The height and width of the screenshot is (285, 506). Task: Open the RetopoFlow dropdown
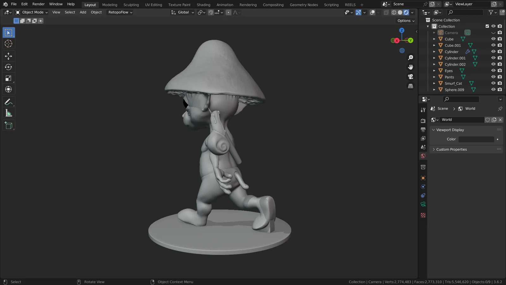[x=120, y=12]
